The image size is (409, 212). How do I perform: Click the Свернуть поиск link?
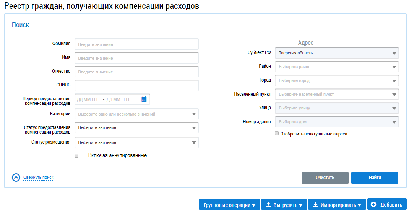click(x=38, y=178)
